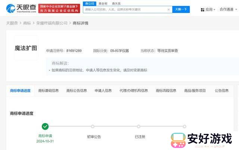Switch to the 查老板 search tab
The width and height of the screenshot is (239, 150).
pyautogui.click(x=103, y=3)
